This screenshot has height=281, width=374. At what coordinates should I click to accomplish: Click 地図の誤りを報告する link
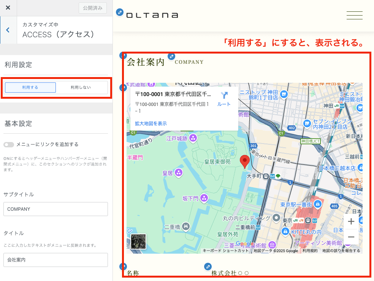click(x=341, y=251)
